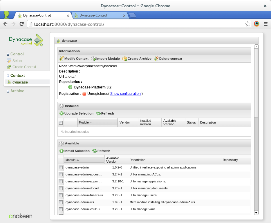271x223 pixels.
Task: Click the anakeen logo at bottom left
Action: (x=21, y=216)
